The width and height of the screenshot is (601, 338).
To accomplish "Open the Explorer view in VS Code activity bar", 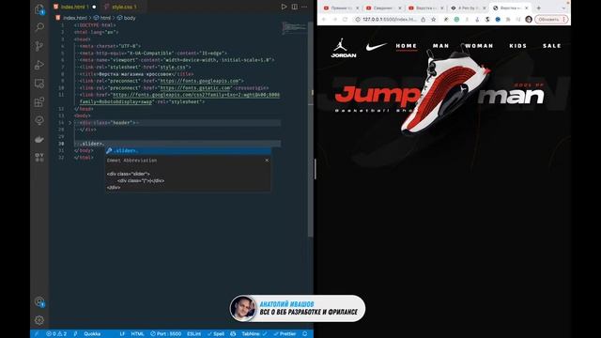I will (39, 9).
